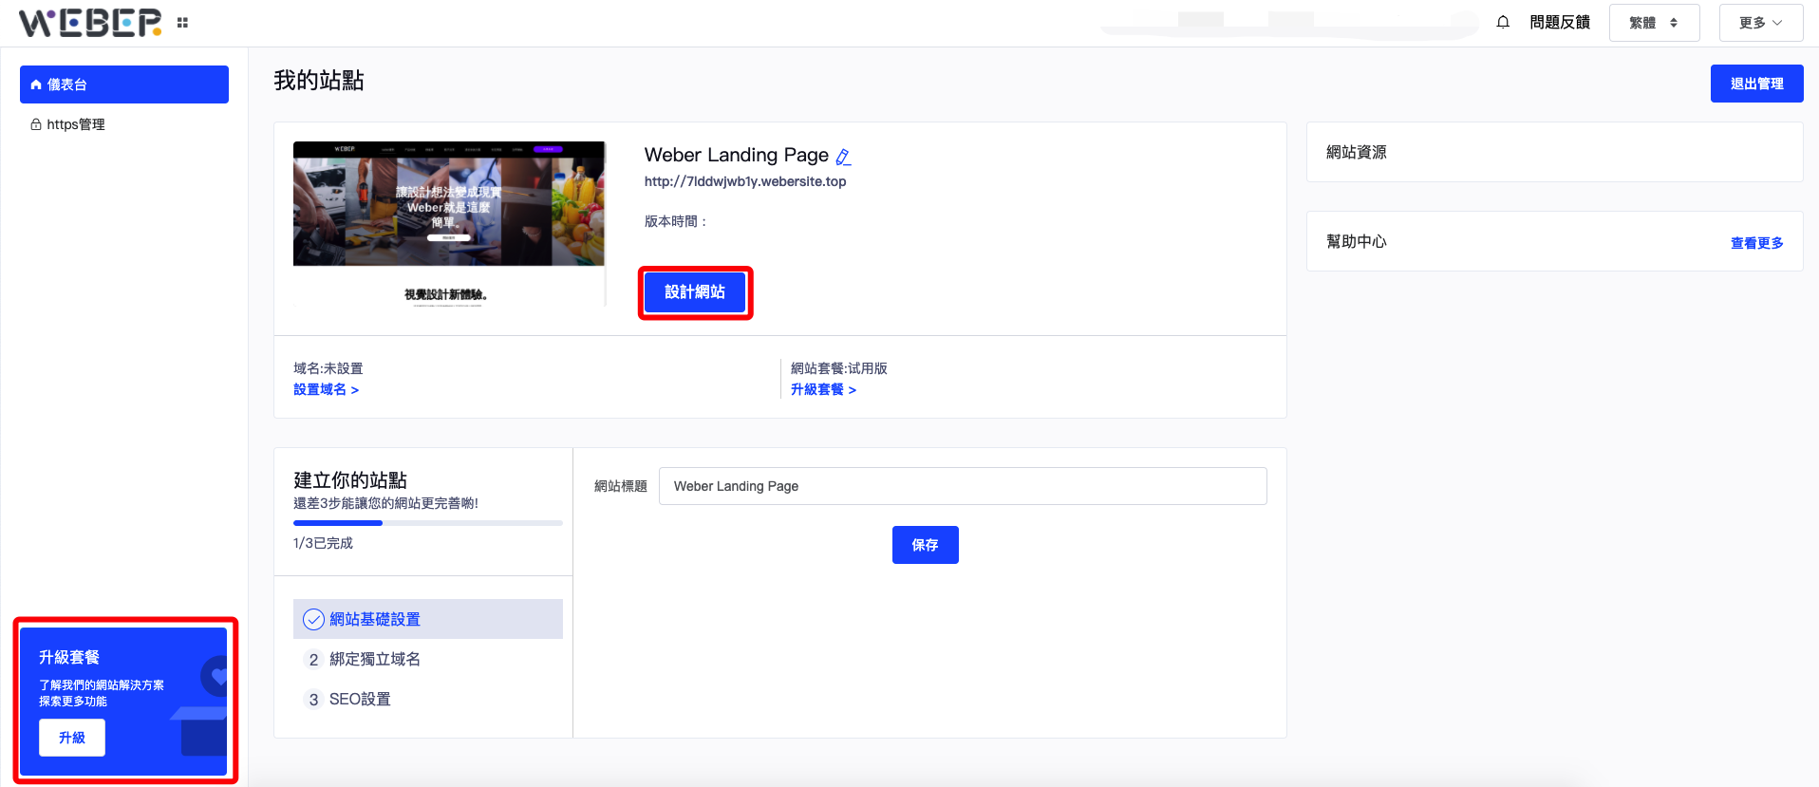The height and width of the screenshot is (787, 1819).
Task: Open the Weber Landing Page thumbnail
Action: click(449, 224)
